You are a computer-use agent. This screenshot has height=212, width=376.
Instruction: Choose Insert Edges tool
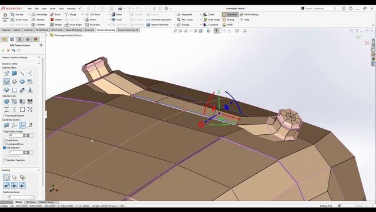pyautogui.click(x=73, y=25)
